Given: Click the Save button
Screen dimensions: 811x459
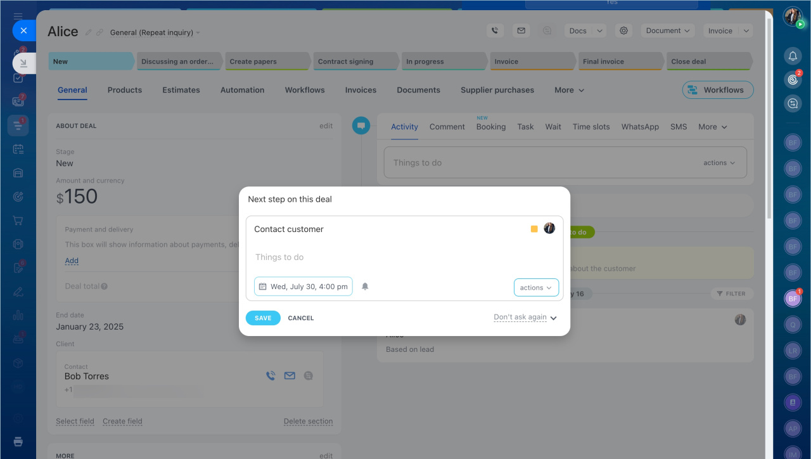Looking at the screenshot, I should [x=263, y=318].
